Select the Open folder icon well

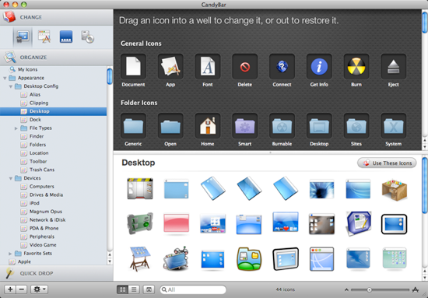[170, 126]
